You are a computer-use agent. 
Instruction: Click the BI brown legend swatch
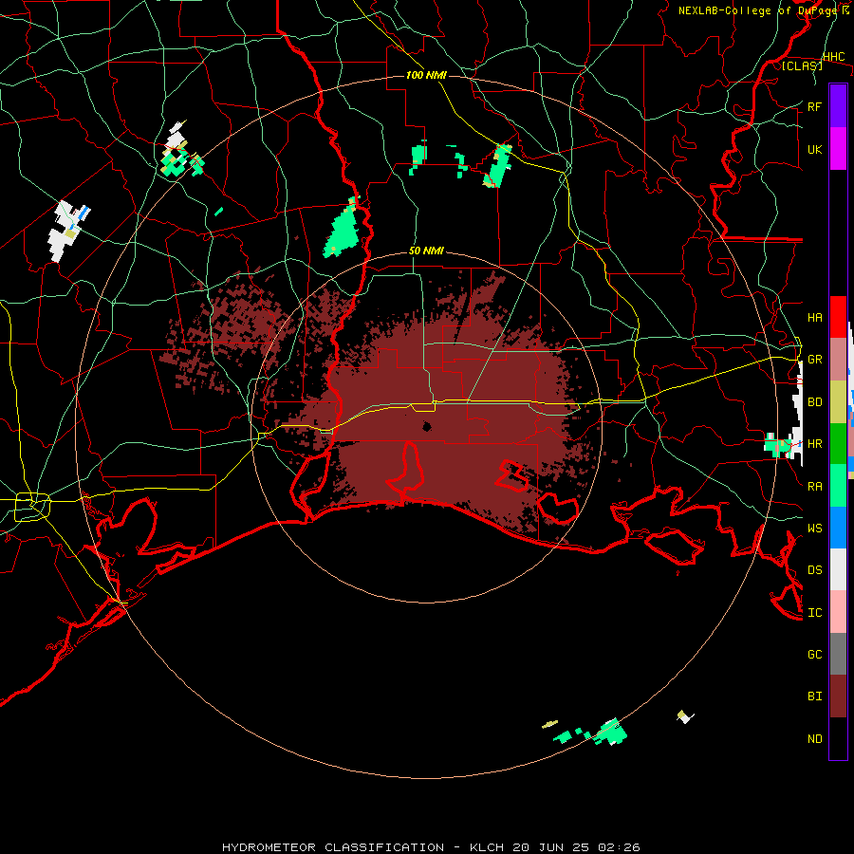[x=838, y=696]
